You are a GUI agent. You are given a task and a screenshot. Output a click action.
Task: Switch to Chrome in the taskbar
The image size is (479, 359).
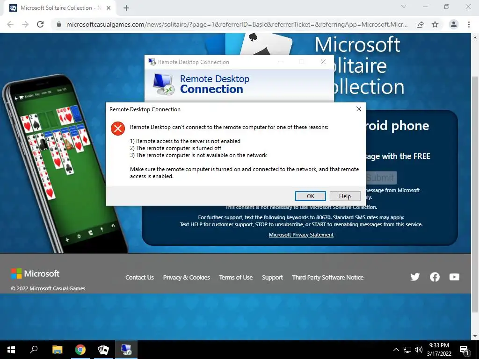tap(80, 350)
